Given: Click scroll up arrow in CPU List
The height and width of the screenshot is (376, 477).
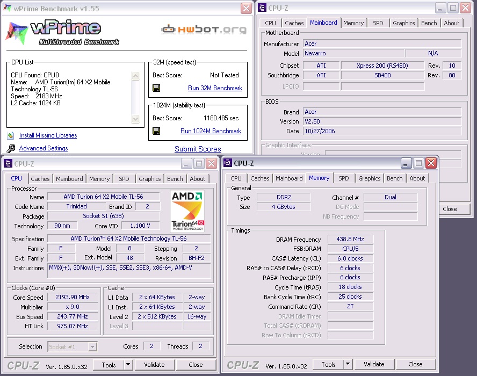Looking at the screenshot, I should pyautogui.click(x=136, y=76).
